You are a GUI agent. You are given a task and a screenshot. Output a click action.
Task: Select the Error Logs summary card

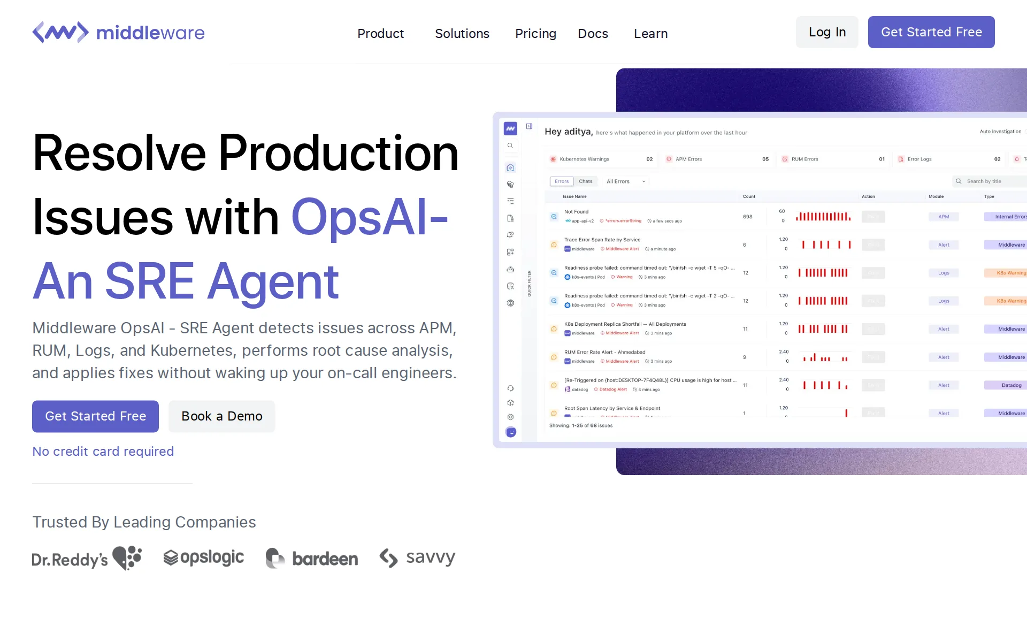click(x=949, y=159)
